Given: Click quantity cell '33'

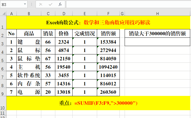Looking at the screenshot, I should pyautogui.click(x=48, y=75).
